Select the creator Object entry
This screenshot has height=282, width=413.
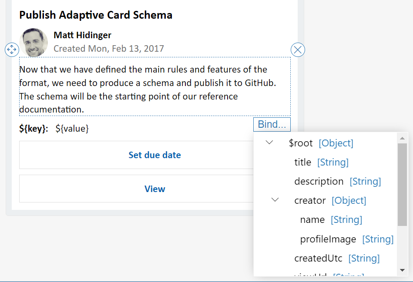coord(310,200)
